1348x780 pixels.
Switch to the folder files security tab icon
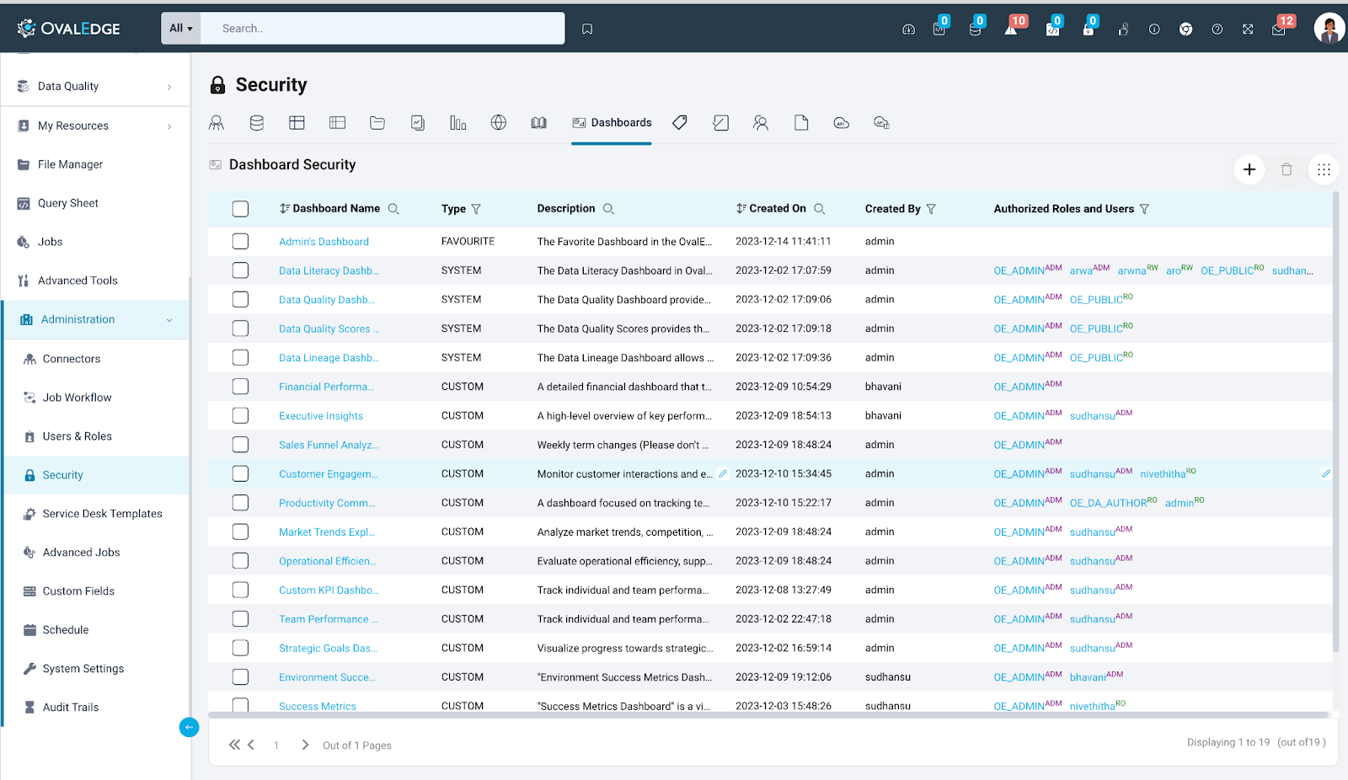[377, 123]
